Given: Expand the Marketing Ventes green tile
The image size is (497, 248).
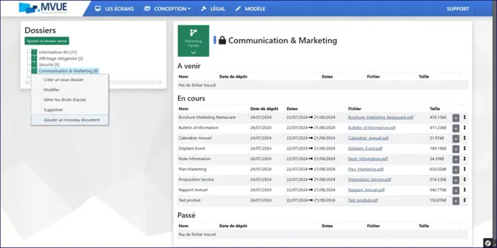Looking at the screenshot, I should (x=193, y=41).
